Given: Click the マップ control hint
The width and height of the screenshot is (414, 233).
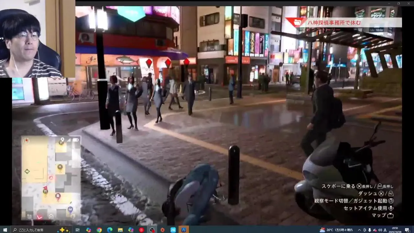Looking at the screenshot, I should (383, 215).
